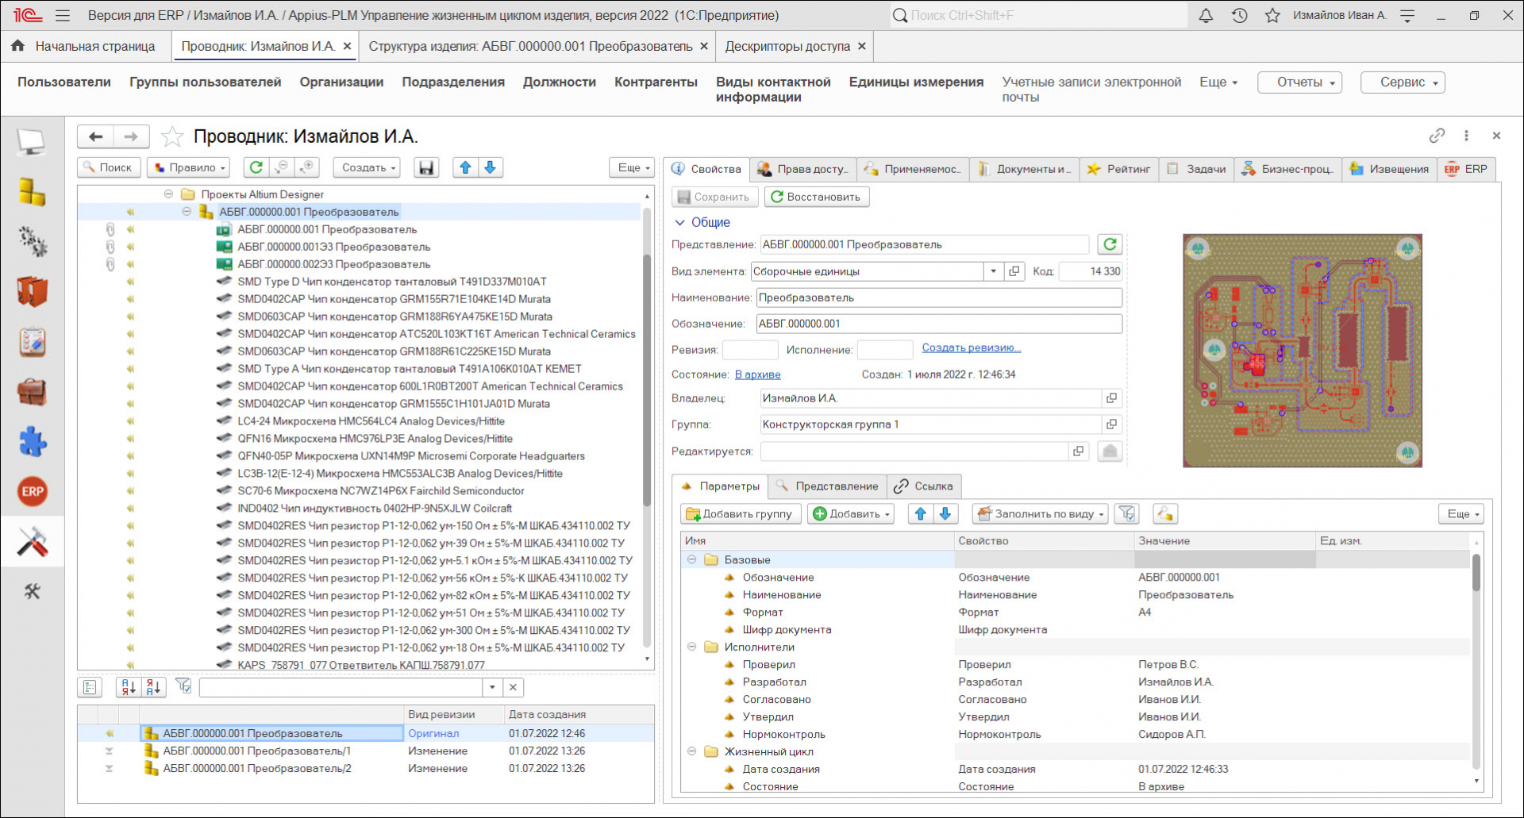Open revisions search field dropdown arrow
The image size is (1524, 818).
tap(492, 687)
